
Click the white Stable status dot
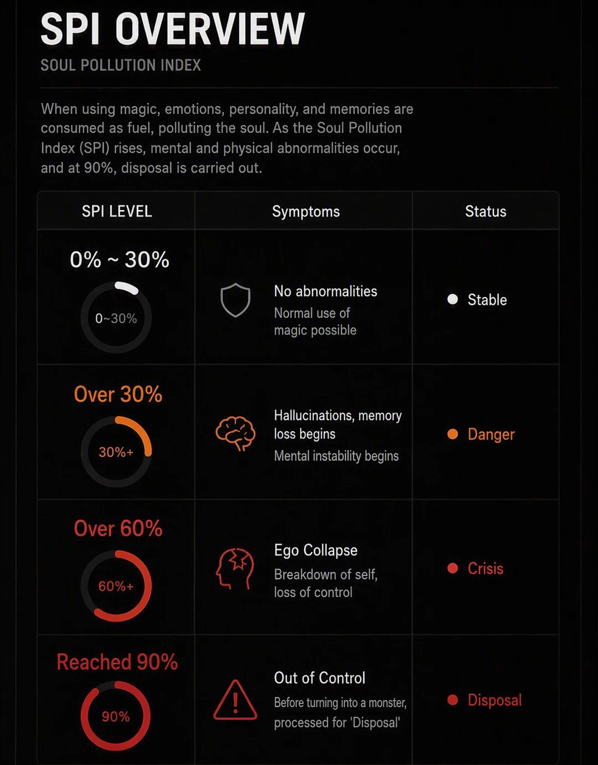(452, 299)
